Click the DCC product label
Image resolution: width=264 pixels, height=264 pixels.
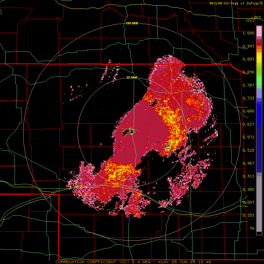[258, 18]
